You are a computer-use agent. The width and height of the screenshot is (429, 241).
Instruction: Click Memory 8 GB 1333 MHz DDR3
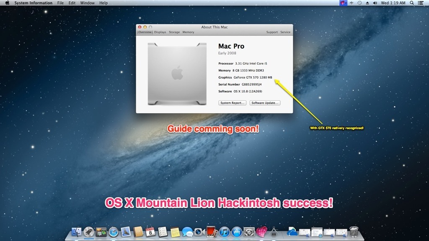[241, 70]
